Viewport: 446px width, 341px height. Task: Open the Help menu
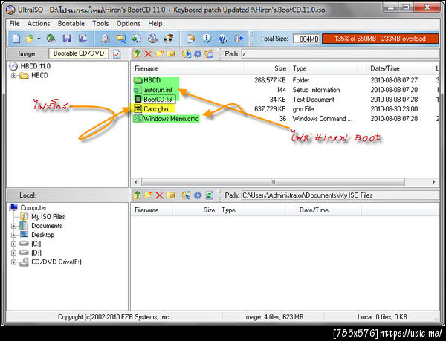[155, 24]
